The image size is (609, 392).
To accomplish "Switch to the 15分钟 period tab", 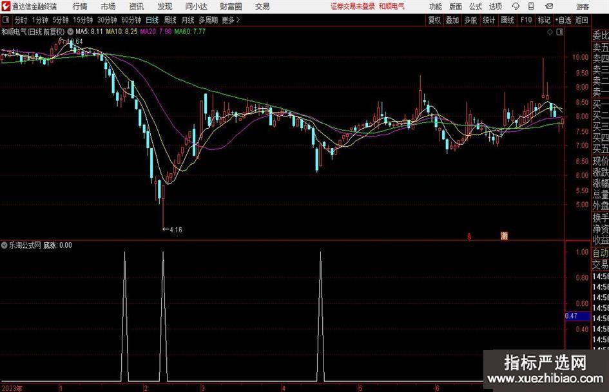I will (83, 20).
